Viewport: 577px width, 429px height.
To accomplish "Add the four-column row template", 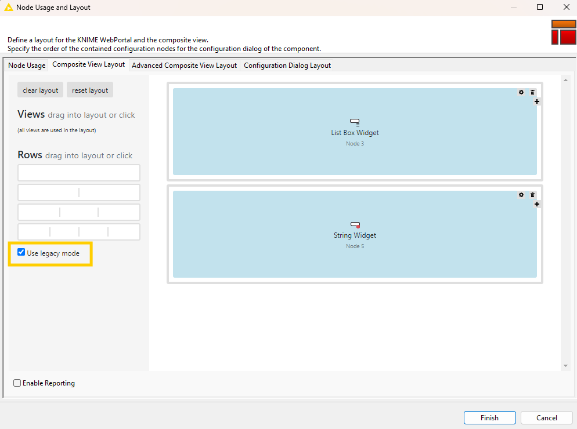I will (x=79, y=232).
